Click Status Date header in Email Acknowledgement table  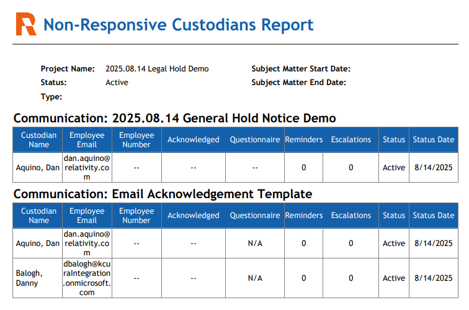click(434, 216)
